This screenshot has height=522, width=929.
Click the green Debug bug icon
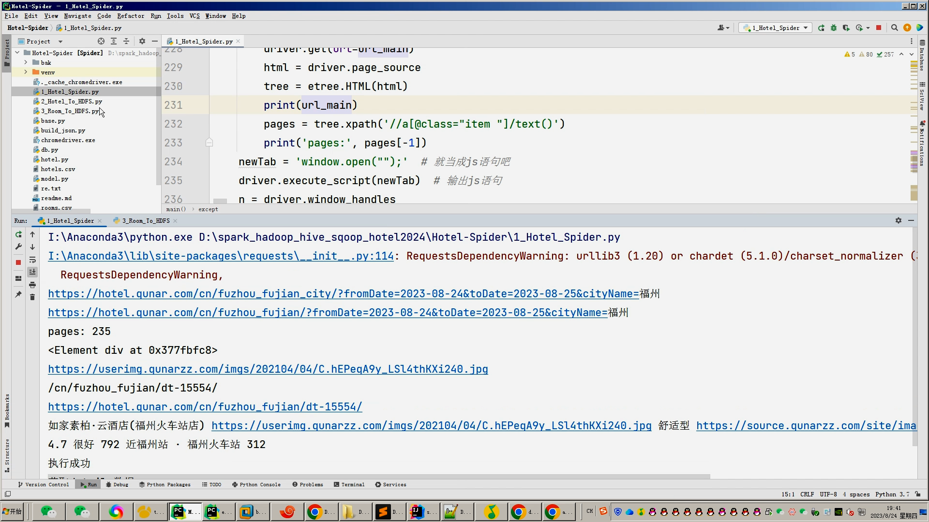(x=833, y=28)
